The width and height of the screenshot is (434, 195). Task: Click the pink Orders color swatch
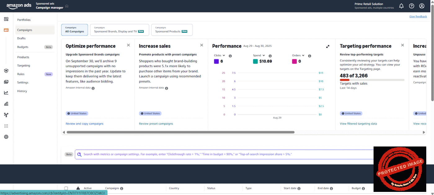point(294,61)
